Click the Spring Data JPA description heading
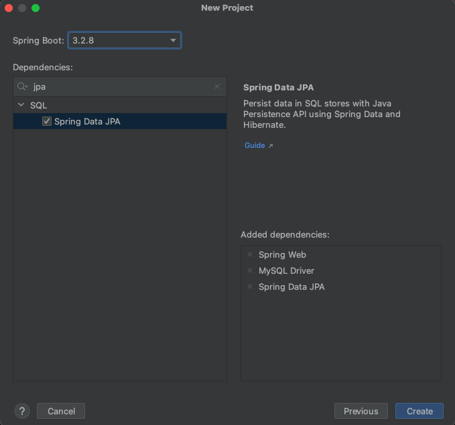The height and width of the screenshot is (425, 455). (x=278, y=88)
